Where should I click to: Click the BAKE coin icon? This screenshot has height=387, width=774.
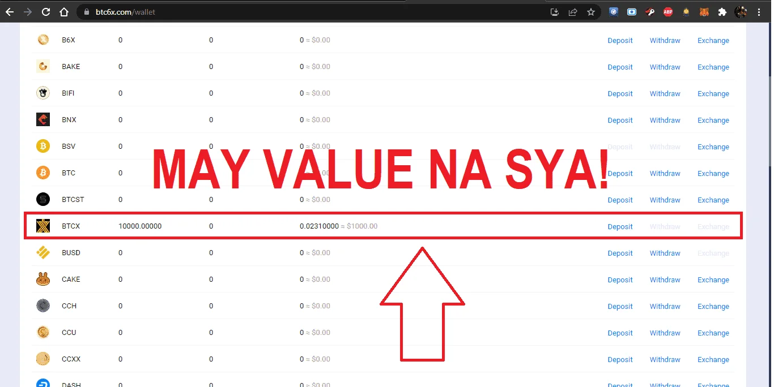point(43,67)
